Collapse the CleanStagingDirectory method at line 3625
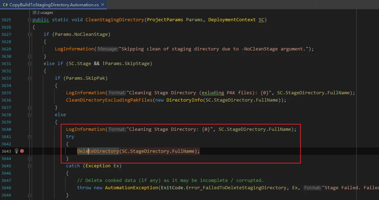 click(x=29, y=20)
